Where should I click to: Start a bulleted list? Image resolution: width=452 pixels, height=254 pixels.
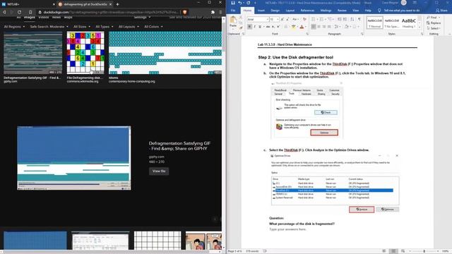(x=314, y=19)
